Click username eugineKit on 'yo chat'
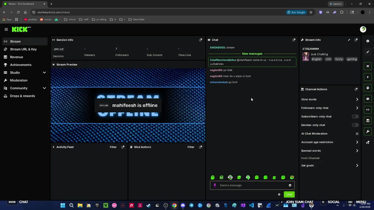The image size is (374, 210). [x=216, y=70]
